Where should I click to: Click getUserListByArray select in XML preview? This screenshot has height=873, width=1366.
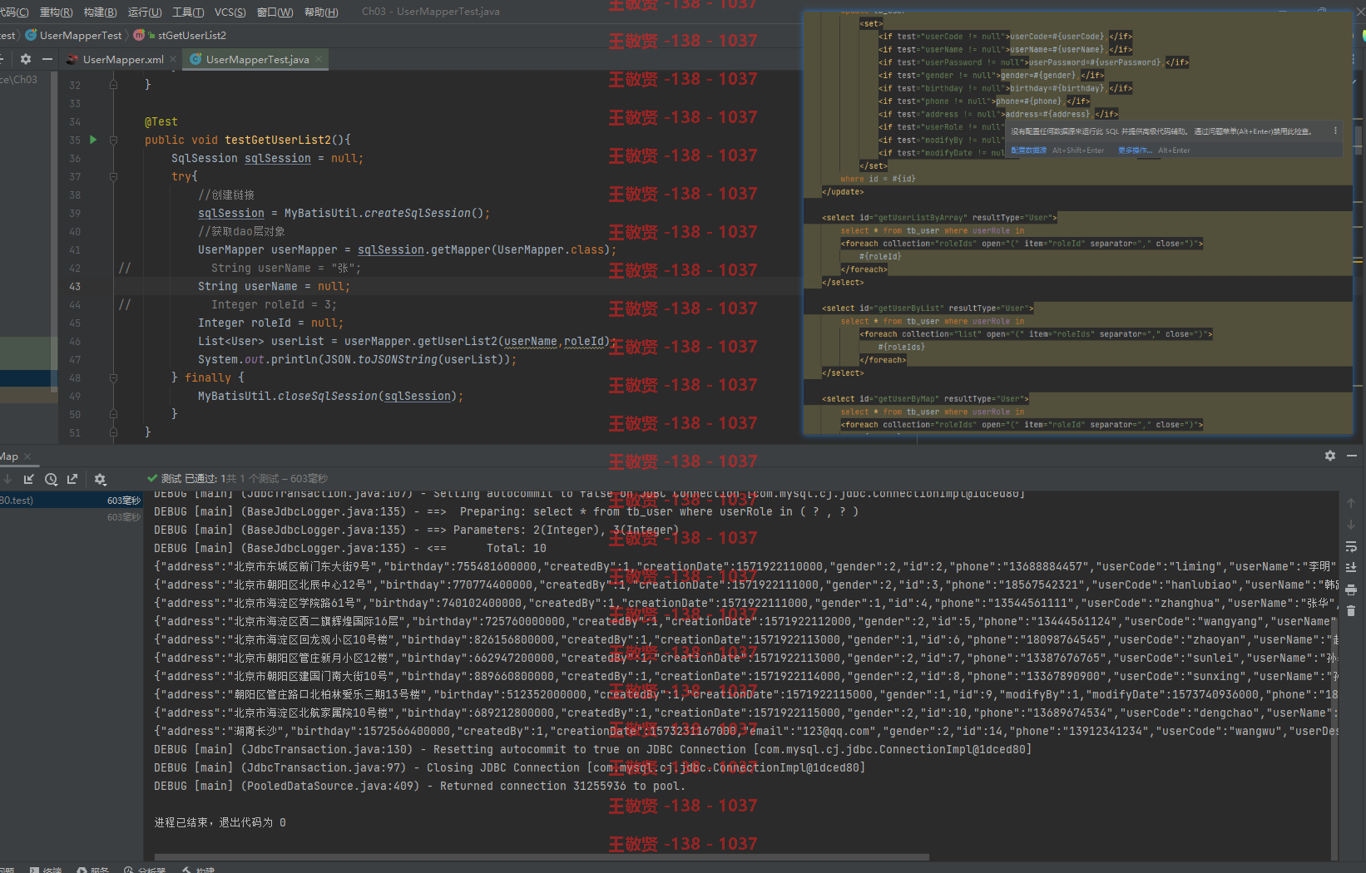(939, 218)
